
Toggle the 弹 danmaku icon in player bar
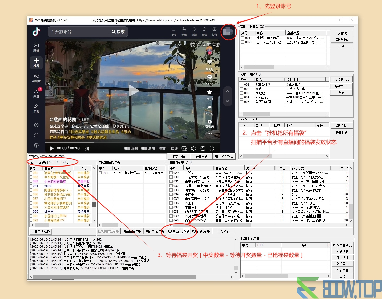87,148
